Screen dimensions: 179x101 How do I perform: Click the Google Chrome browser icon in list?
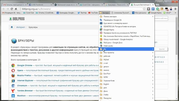(13, 65)
